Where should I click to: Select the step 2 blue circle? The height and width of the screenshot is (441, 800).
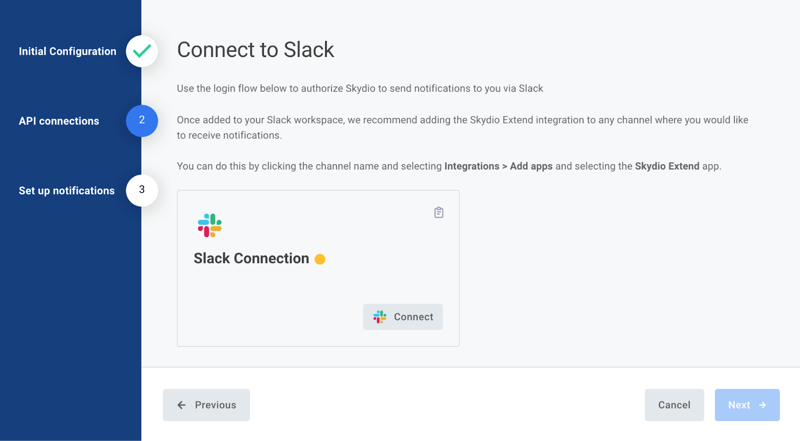pyautogui.click(x=142, y=120)
